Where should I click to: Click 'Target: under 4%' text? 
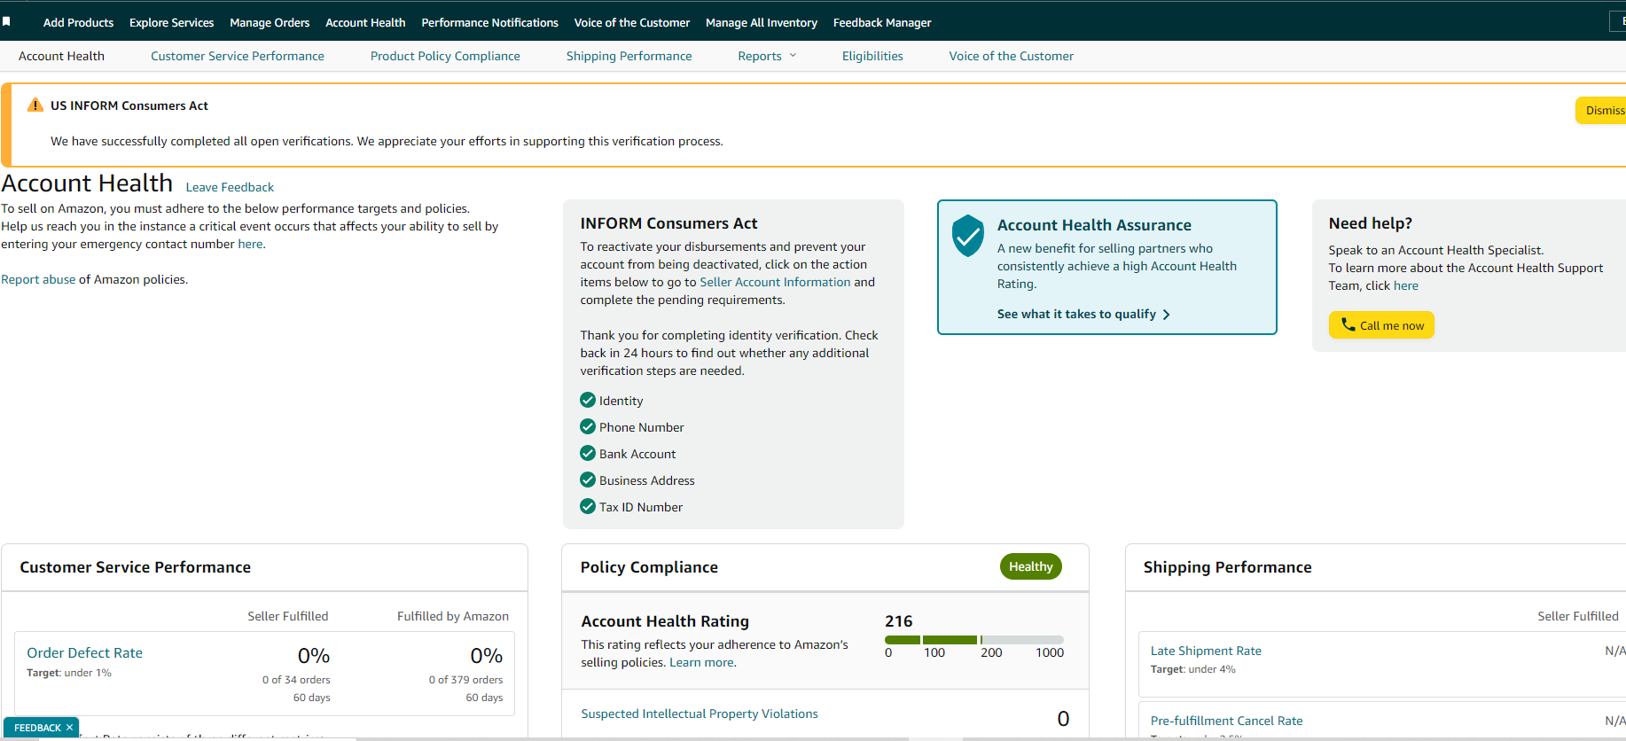(x=1192, y=669)
